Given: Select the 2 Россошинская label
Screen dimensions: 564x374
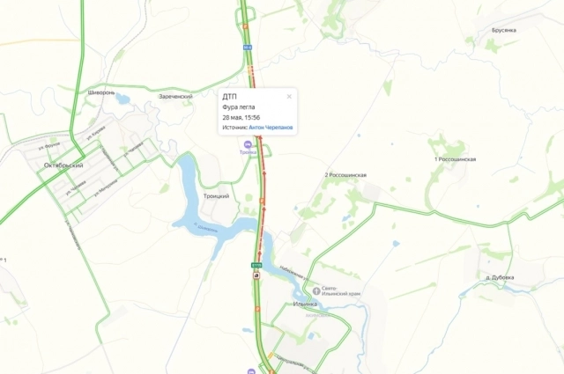Looking at the screenshot, I should click(x=345, y=175).
